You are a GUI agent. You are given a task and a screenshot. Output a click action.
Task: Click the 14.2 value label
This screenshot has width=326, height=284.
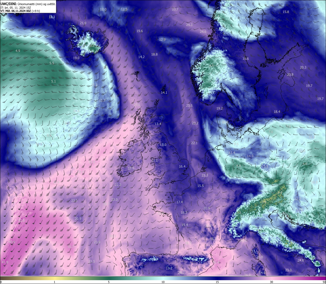pyautogui.click(x=141, y=57)
